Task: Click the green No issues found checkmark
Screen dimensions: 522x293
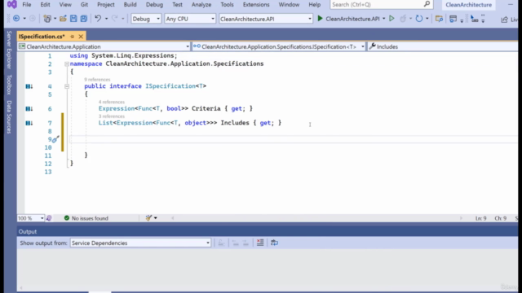Action: [67, 218]
